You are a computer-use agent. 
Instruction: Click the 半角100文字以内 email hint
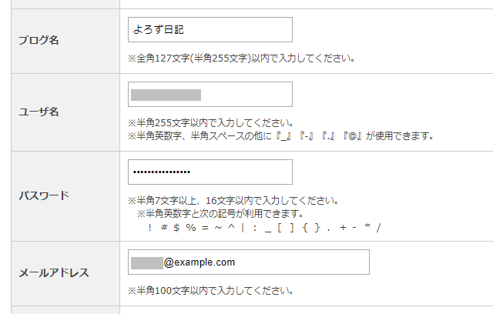pyautogui.click(x=210, y=292)
